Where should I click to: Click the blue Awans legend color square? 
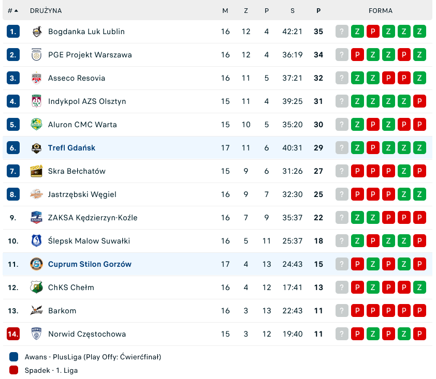click(14, 357)
